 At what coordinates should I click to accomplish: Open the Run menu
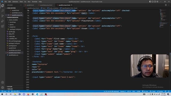29,2
